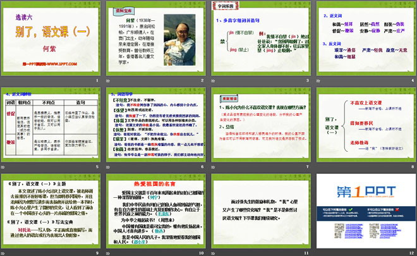This screenshot has width=417, height=256.
Task: Click the animation star under slide 10
Action: click(107, 253)
